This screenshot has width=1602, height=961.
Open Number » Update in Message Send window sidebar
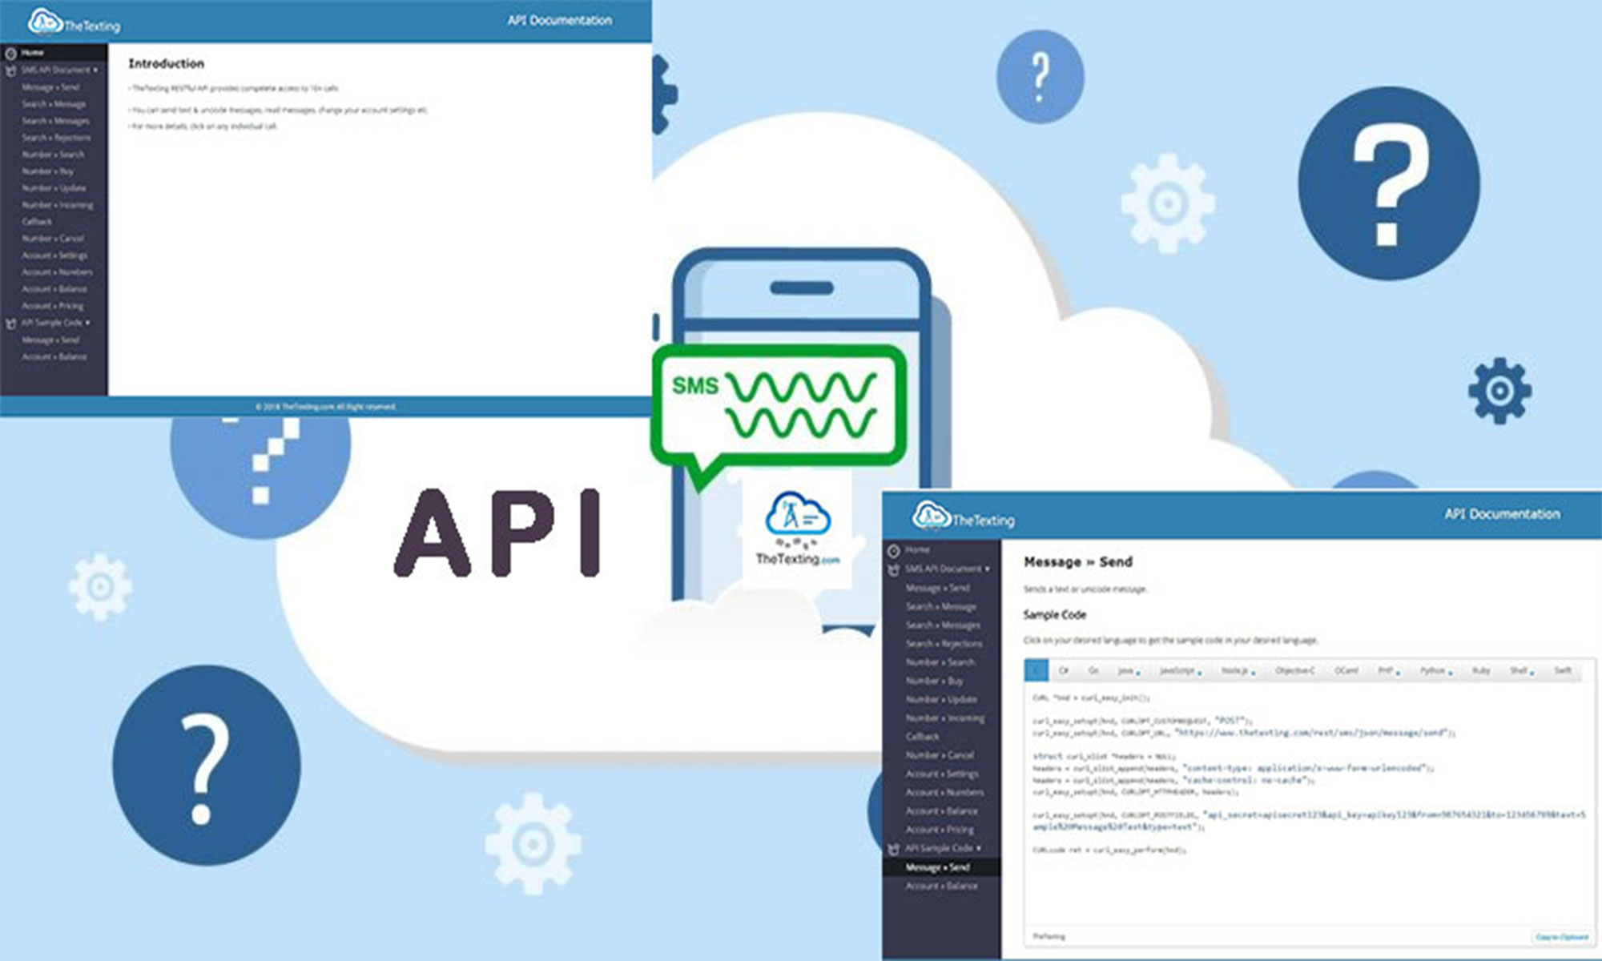[x=941, y=700]
